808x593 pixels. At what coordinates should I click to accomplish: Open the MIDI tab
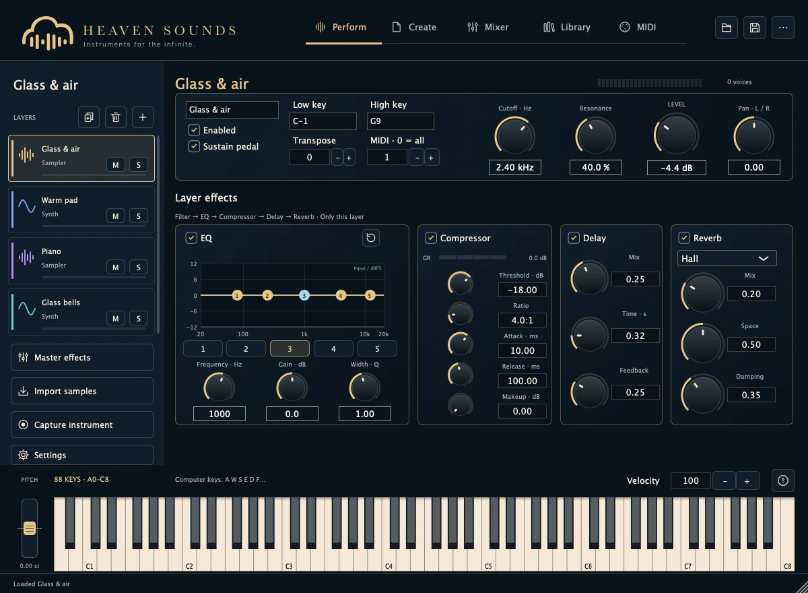638,28
